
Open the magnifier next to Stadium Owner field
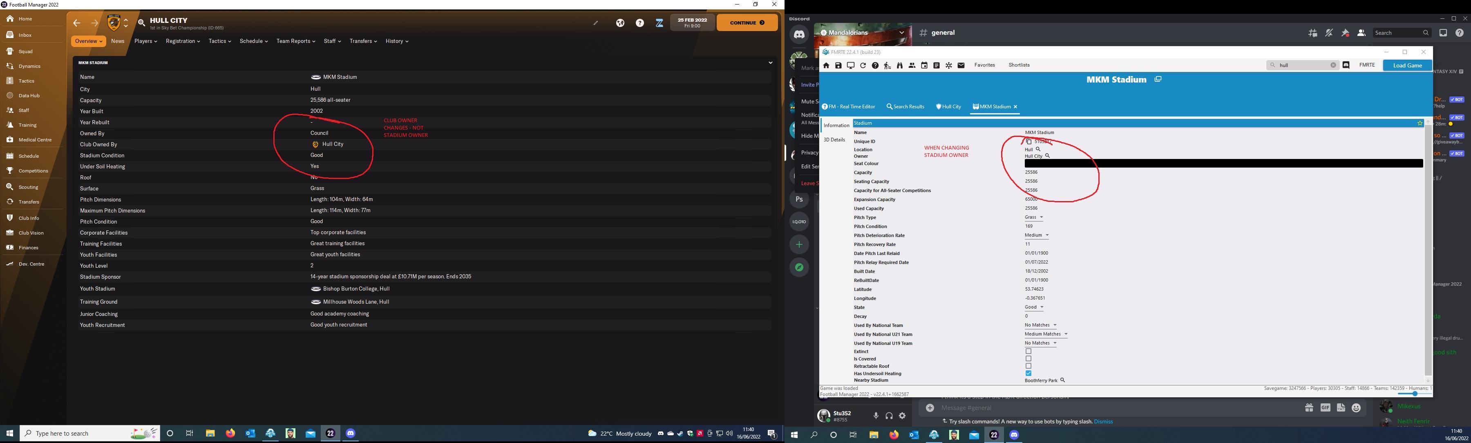coord(1048,156)
